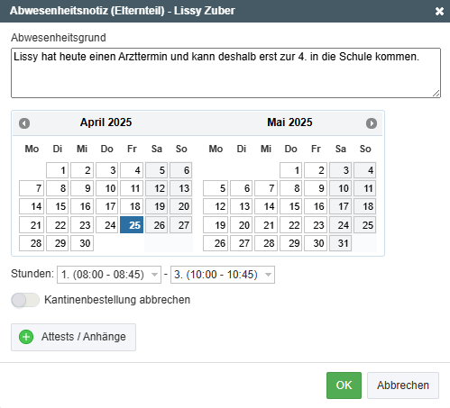Choose May 15 in the calendar

click(x=290, y=206)
